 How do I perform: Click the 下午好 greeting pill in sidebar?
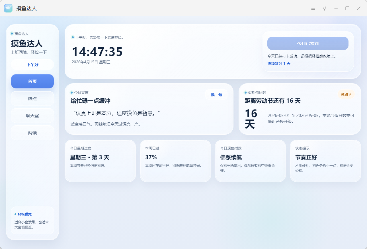click(x=32, y=64)
